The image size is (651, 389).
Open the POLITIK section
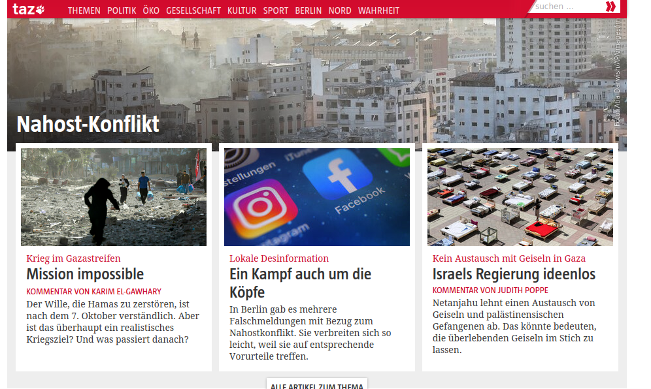coord(122,11)
